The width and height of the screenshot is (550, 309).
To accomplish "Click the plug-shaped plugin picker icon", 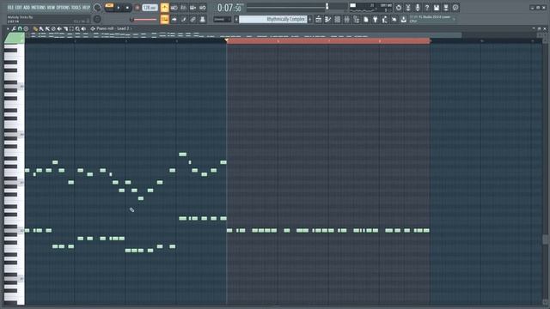I will (x=376, y=20).
